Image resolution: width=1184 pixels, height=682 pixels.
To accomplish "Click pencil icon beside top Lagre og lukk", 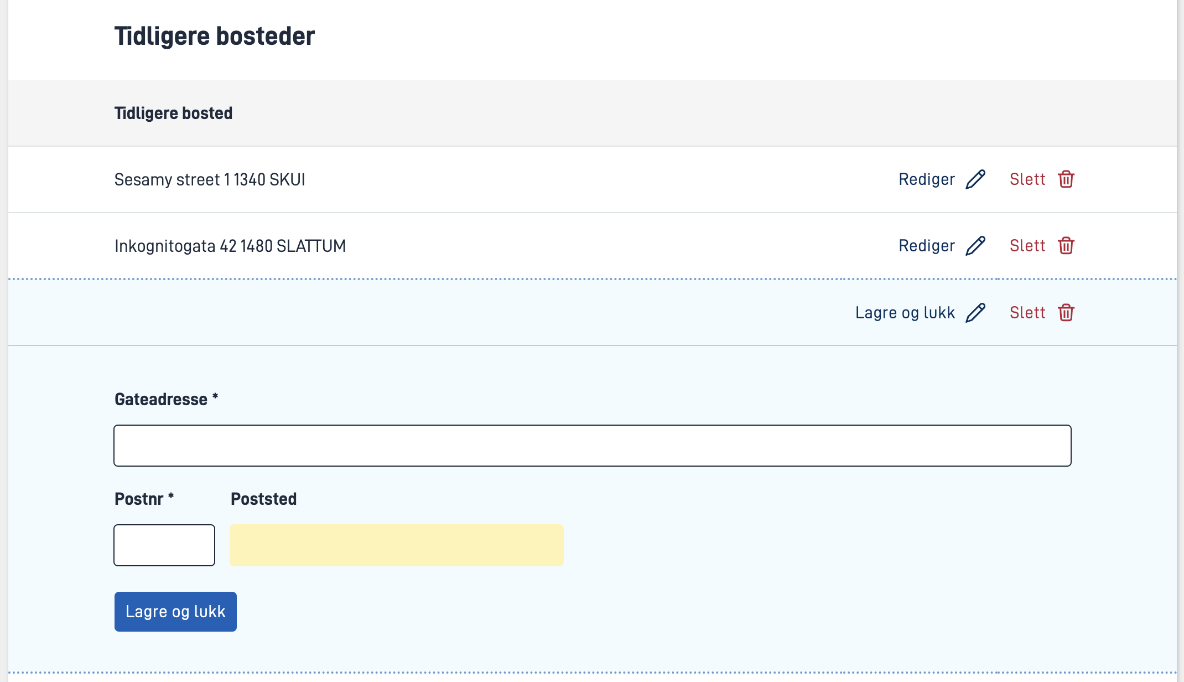I will [x=975, y=313].
